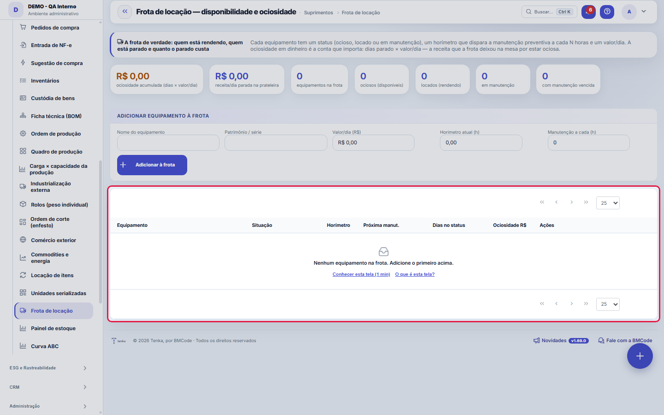Open Carga × capacidade da produção

click(x=53, y=169)
